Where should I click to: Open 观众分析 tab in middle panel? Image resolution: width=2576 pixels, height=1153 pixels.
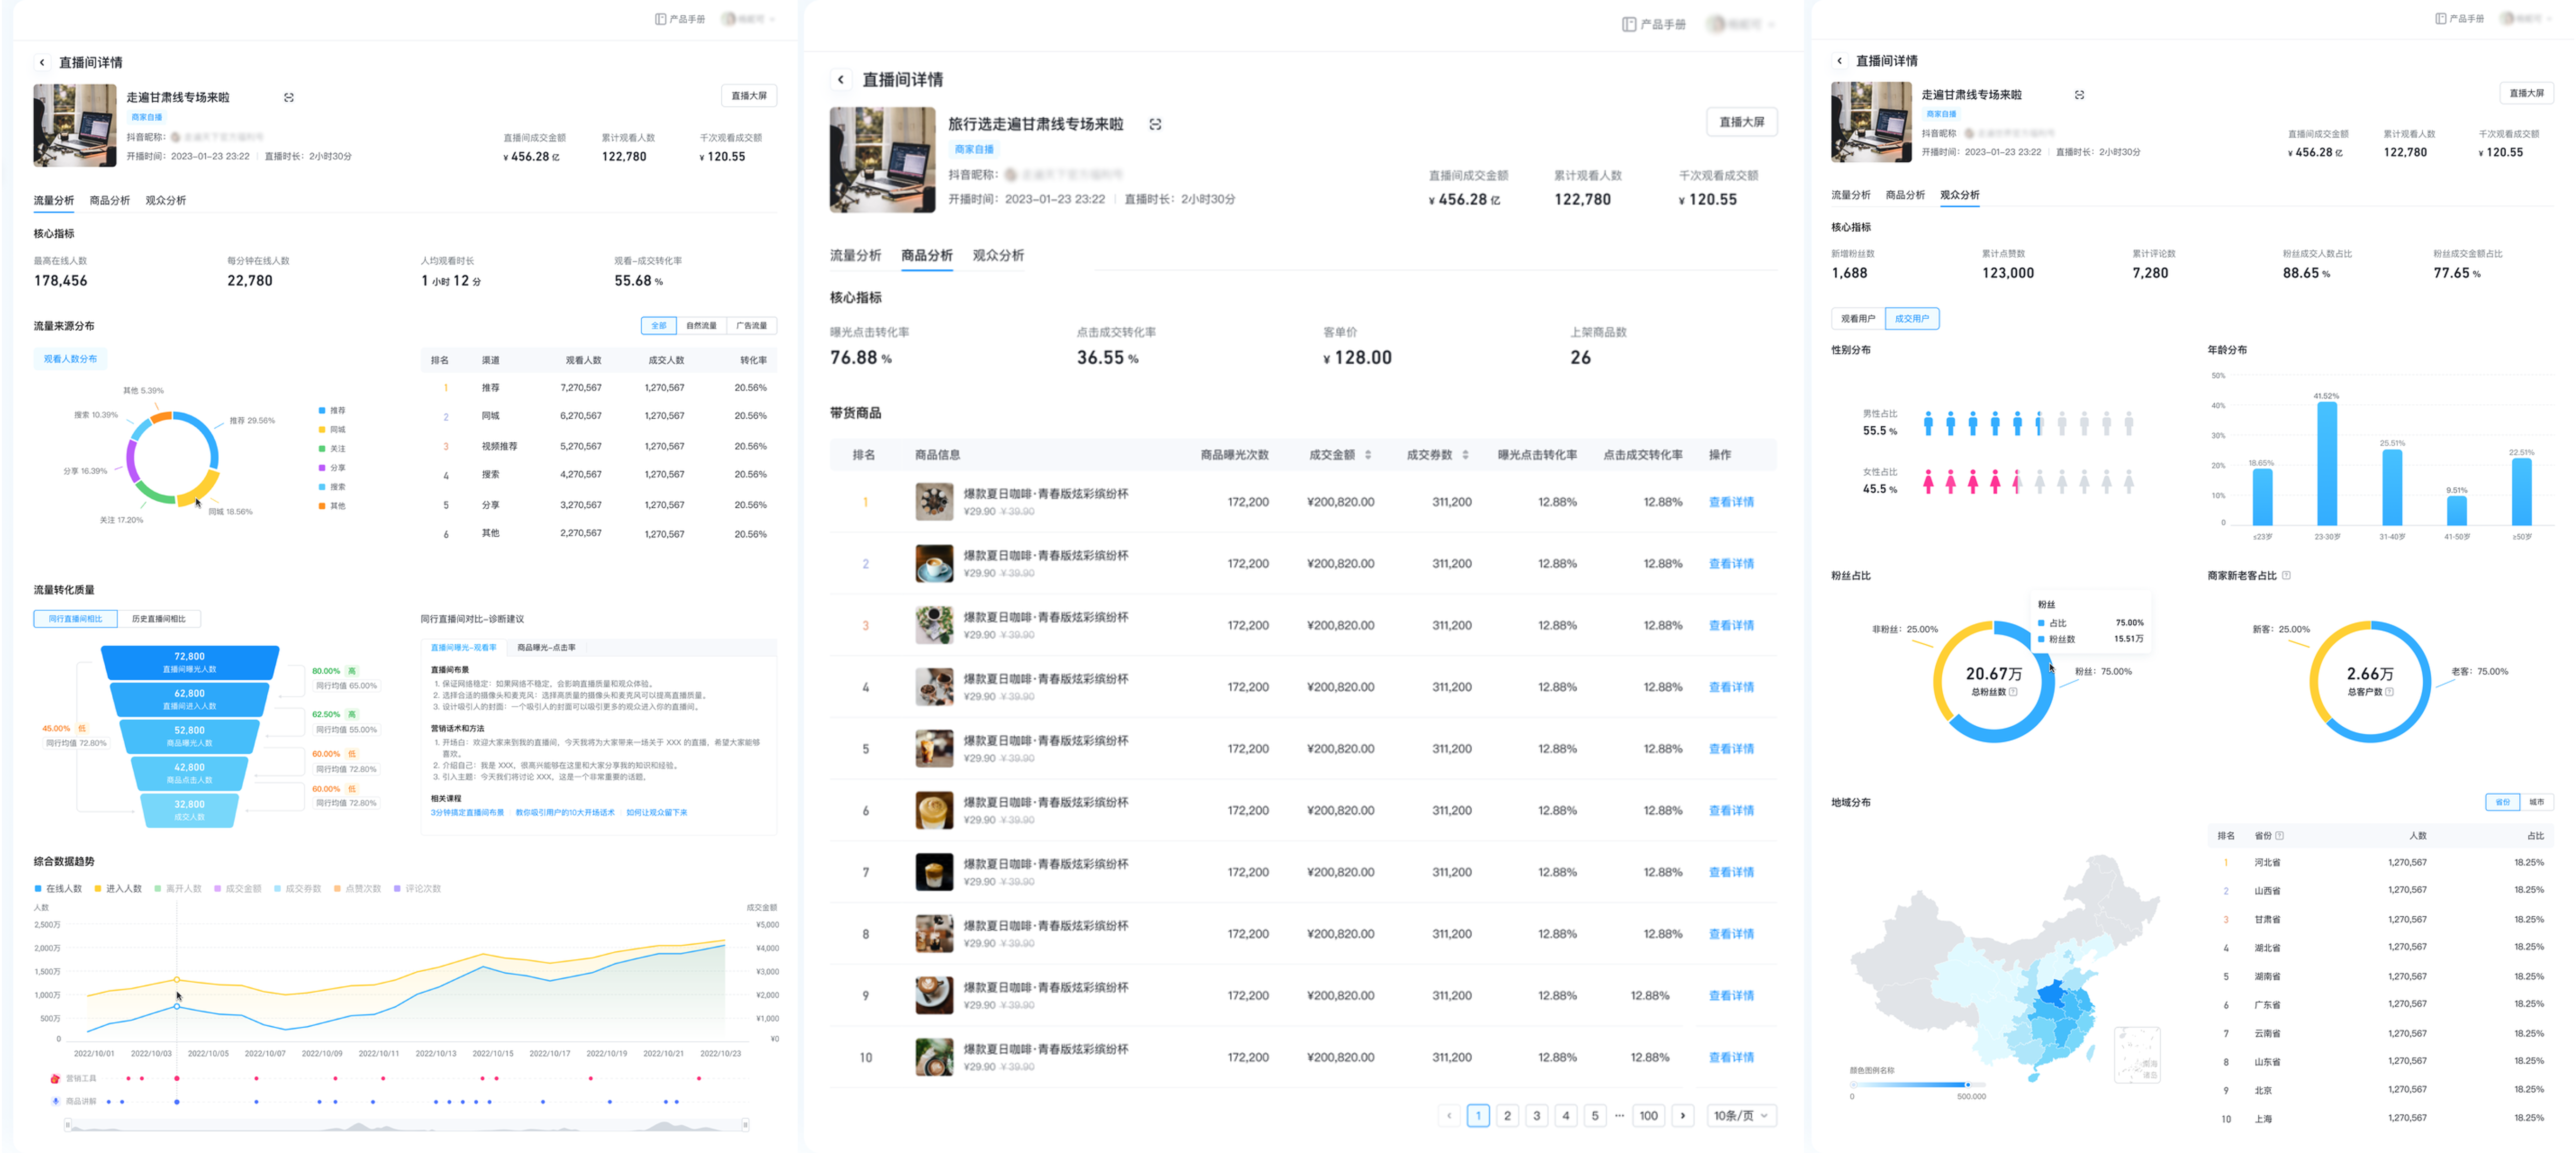[998, 256]
